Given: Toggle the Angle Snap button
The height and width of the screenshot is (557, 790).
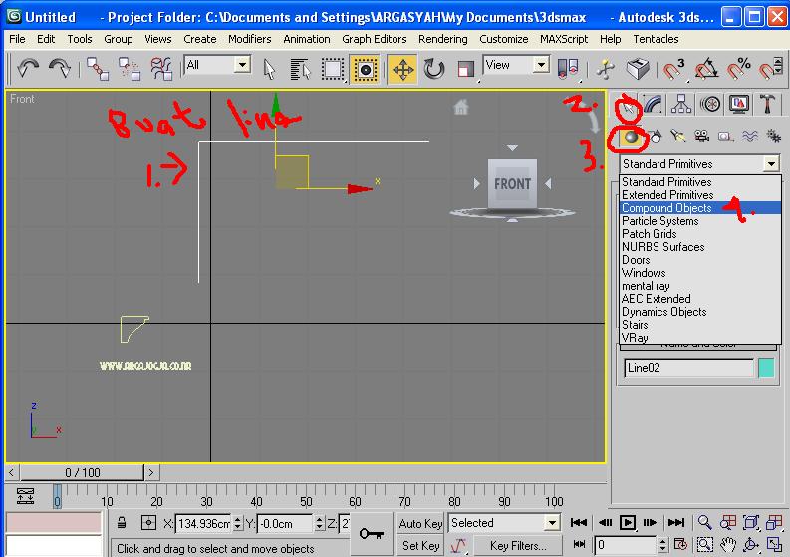Looking at the screenshot, I should pos(706,69).
